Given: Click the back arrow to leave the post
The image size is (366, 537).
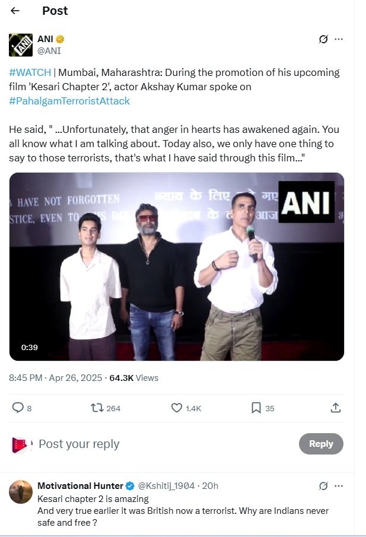Looking at the screenshot, I should pyautogui.click(x=14, y=11).
